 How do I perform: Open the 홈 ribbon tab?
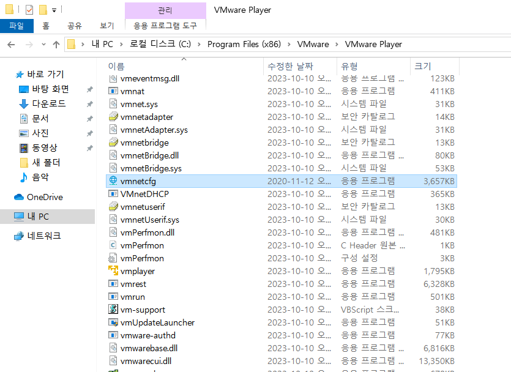coord(46,26)
